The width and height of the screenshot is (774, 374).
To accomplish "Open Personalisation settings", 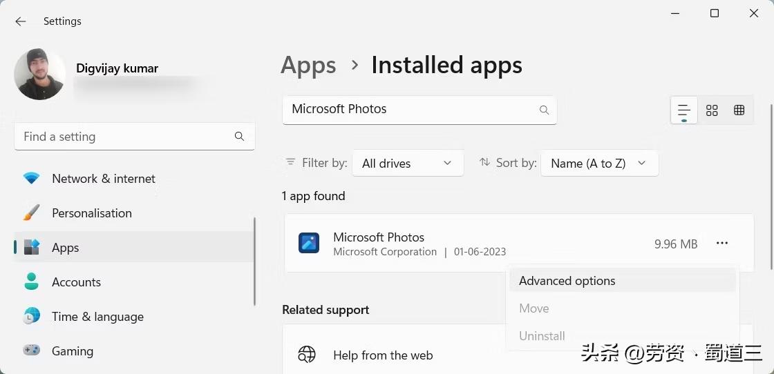I will tap(134, 213).
